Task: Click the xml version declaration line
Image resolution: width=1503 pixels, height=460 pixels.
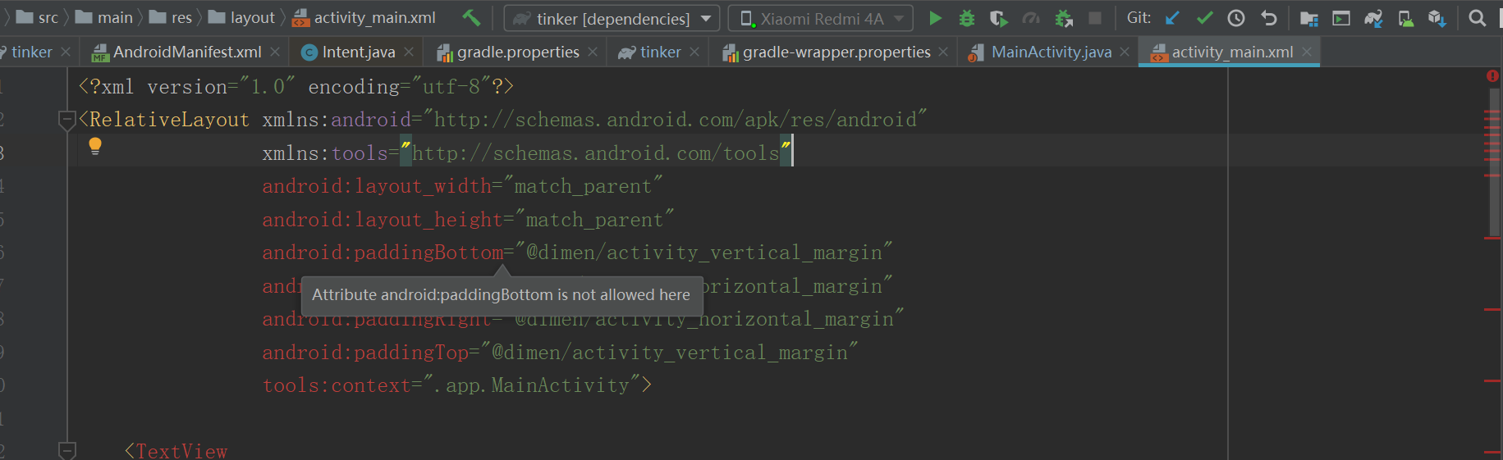Action: [296, 87]
